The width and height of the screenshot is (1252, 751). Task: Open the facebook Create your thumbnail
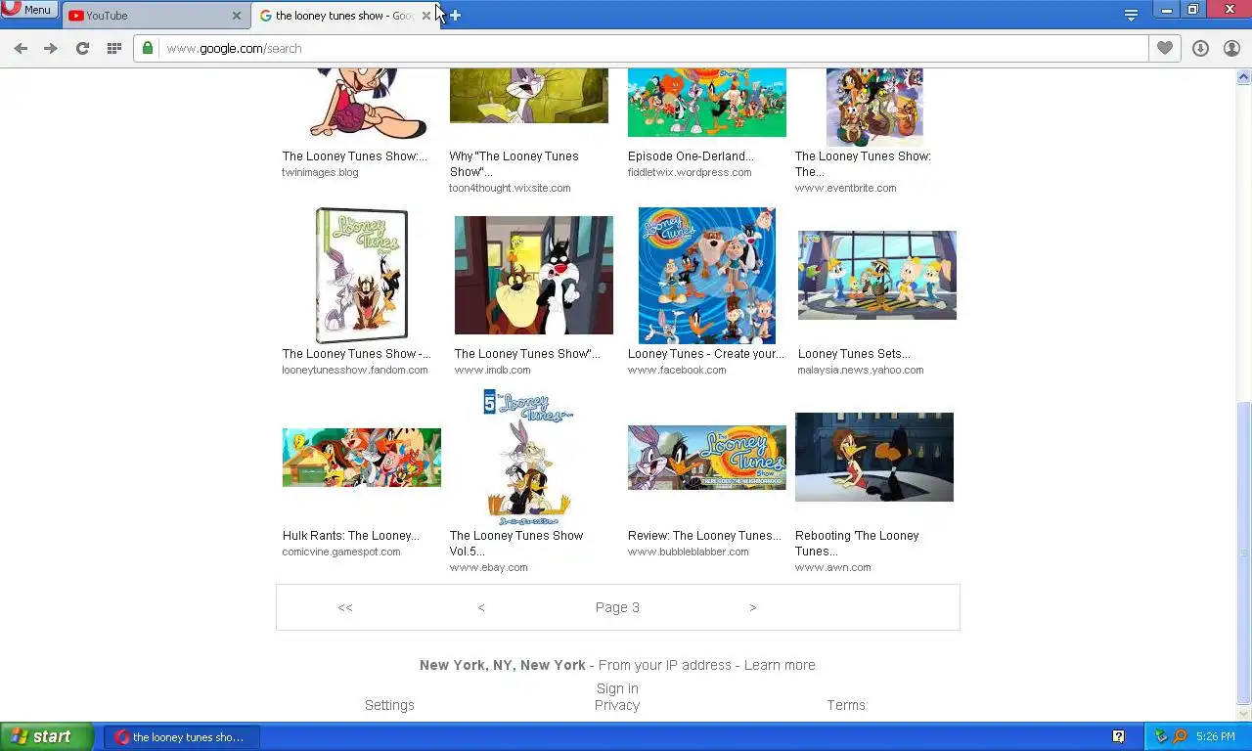[706, 275]
